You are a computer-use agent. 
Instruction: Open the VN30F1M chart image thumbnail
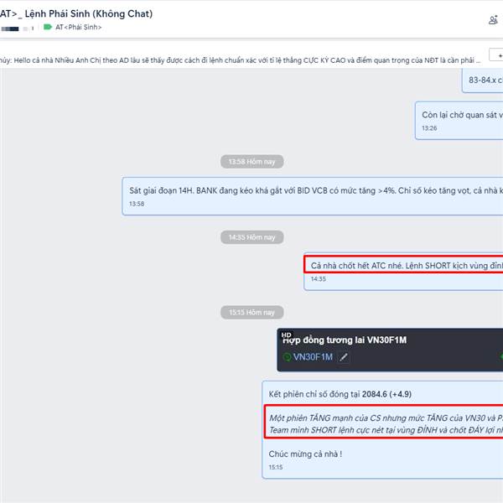(390, 350)
